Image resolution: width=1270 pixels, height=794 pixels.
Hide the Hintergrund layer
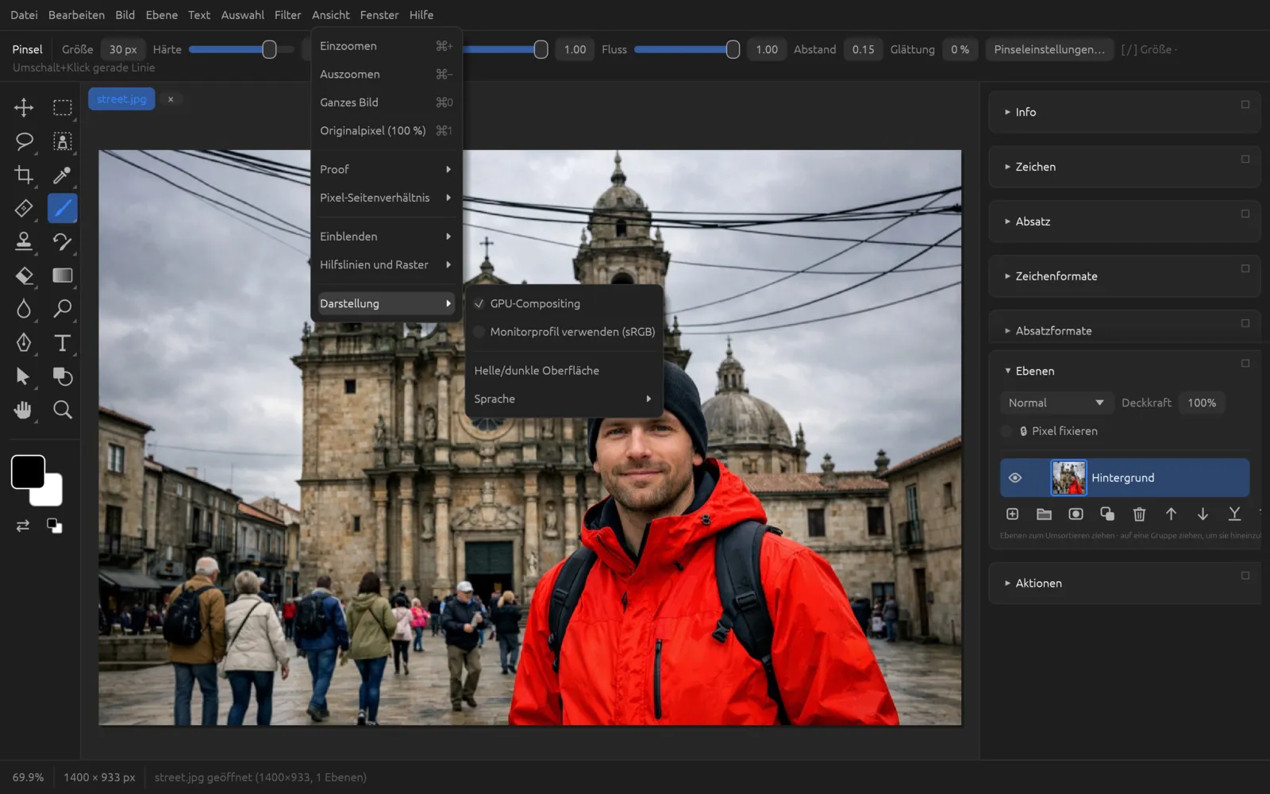point(1014,478)
